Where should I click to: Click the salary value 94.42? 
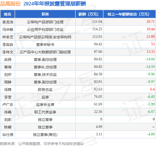98,44
